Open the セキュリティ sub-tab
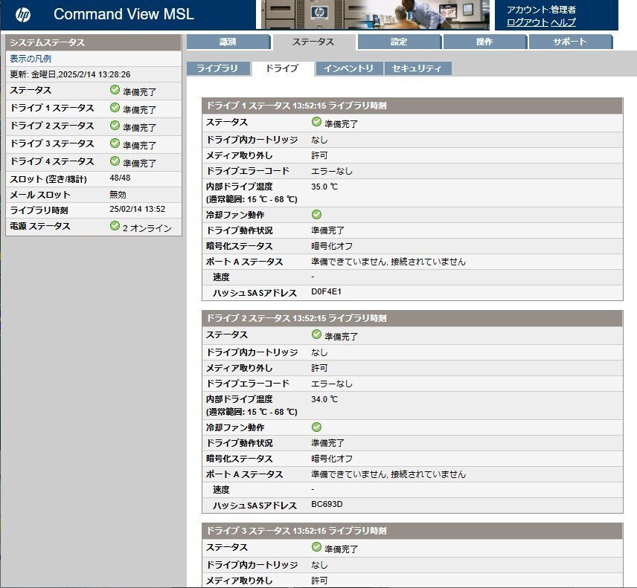 (417, 68)
